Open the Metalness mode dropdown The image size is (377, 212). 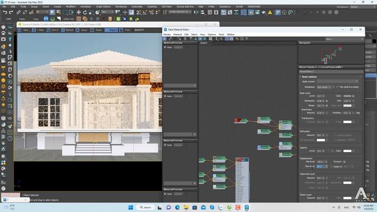[x=324, y=87]
